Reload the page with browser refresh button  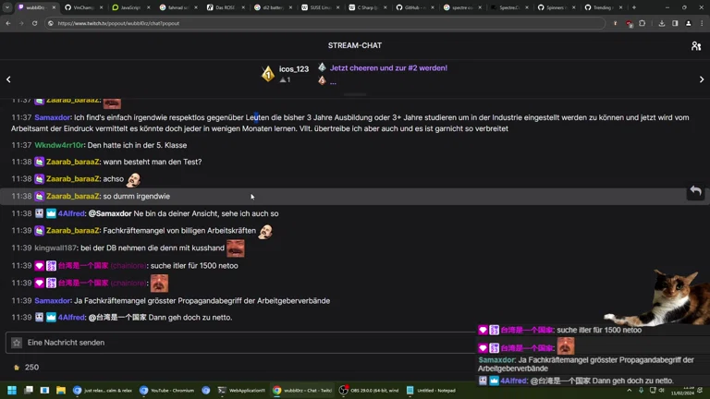tap(35, 23)
